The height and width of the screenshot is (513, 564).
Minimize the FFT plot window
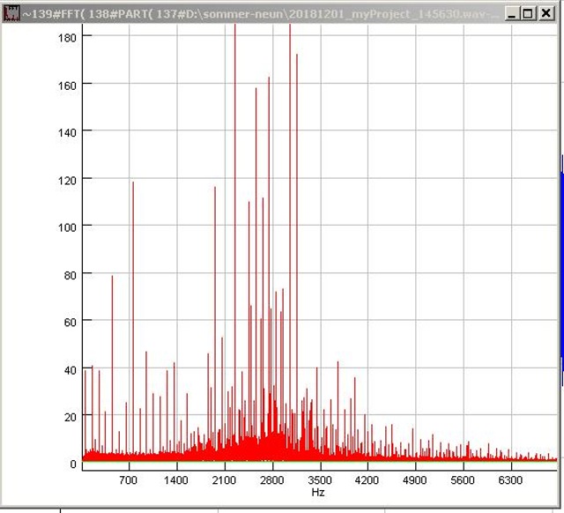(512, 13)
